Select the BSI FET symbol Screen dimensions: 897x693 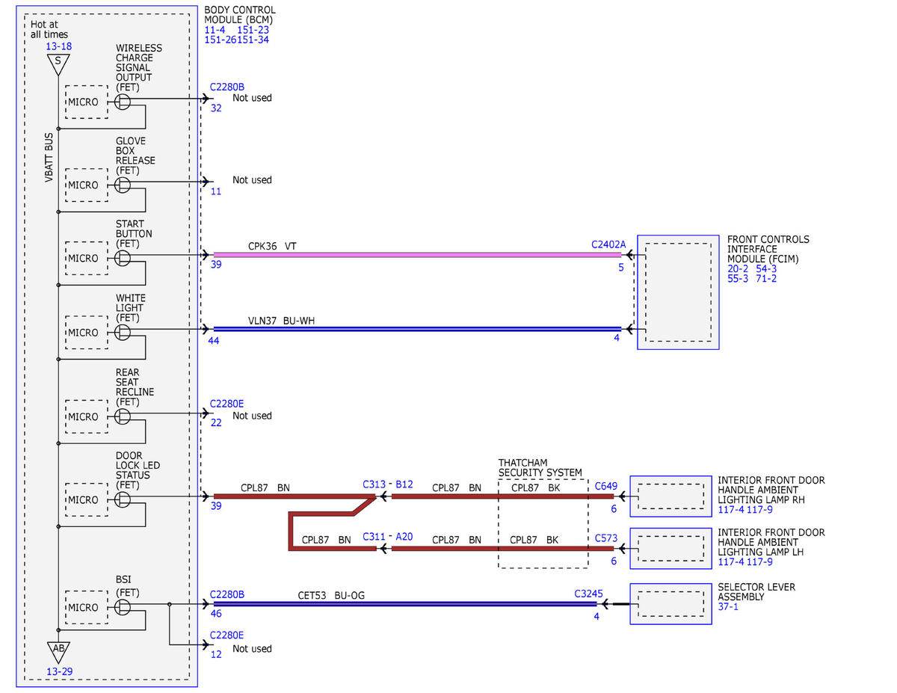click(x=123, y=606)
